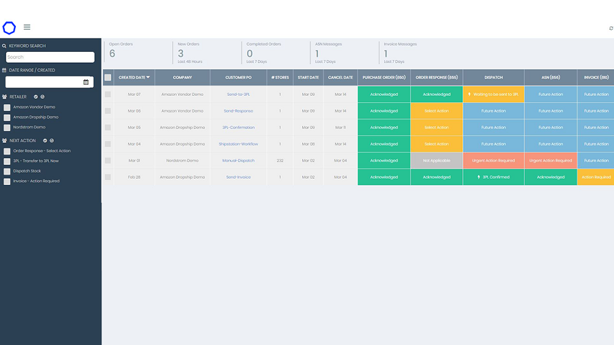Open Select Action for Send-Response order
The height and width of the screenshot is (345, 614).
click(436, 111)
